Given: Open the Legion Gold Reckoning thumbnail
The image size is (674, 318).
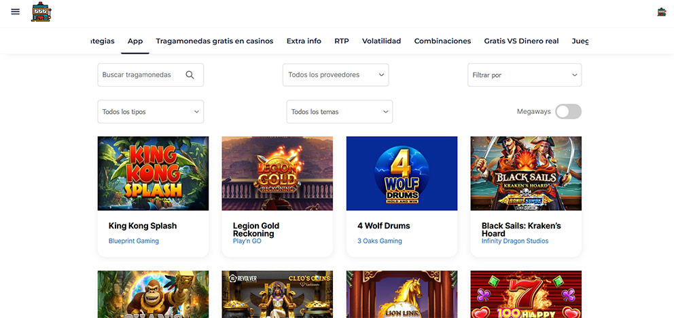Looking at the screenshot, I should coord(277,174).
